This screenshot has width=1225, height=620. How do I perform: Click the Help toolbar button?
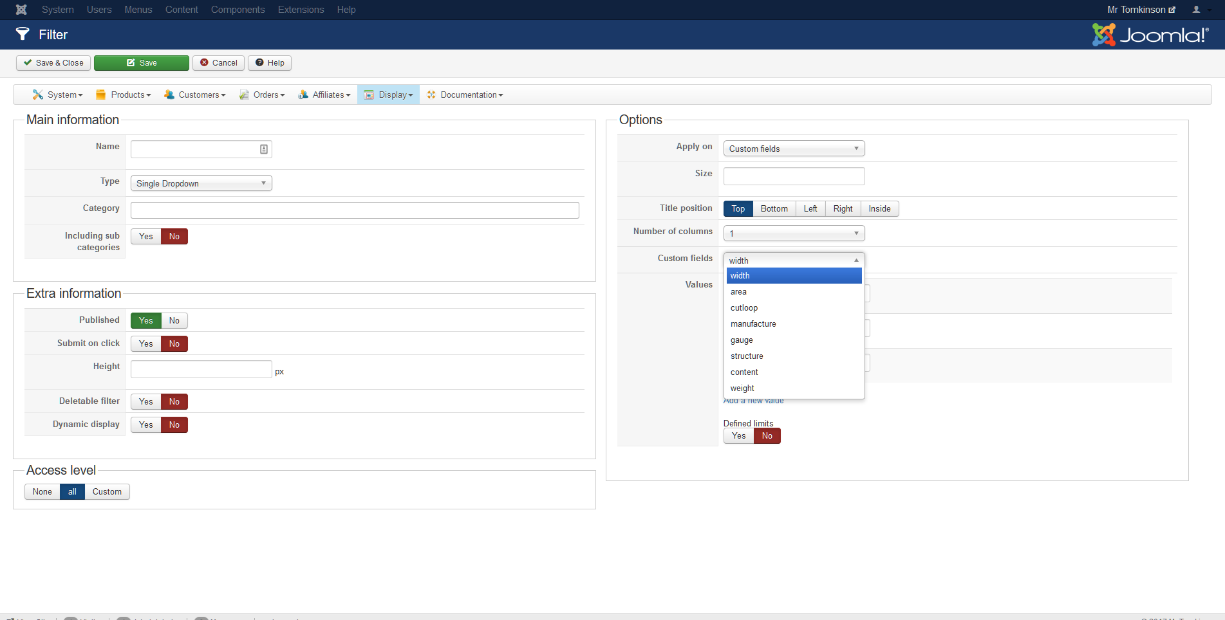[270, 63]
